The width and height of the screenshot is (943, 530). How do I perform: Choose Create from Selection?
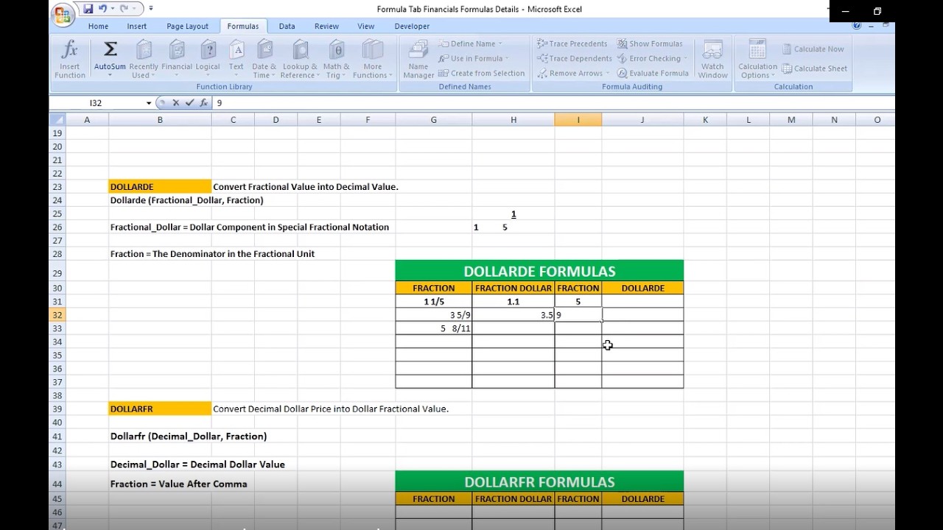pyautogui.click(x=481, y=73)
